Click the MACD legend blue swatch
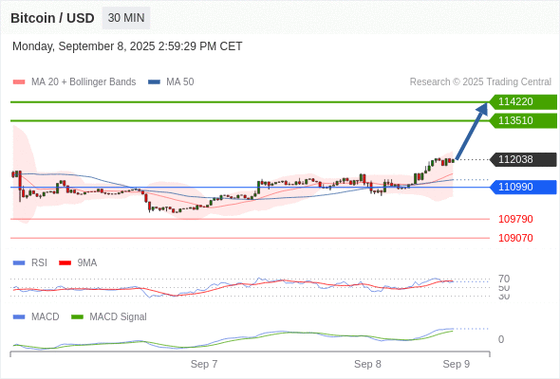 point(19,317)
